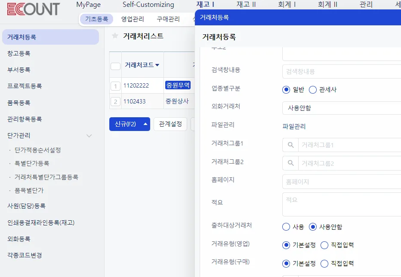This screenshot has height=277, width=401.
Task: Open the 신규(F2) arrow menu
Action: point(145,124)
